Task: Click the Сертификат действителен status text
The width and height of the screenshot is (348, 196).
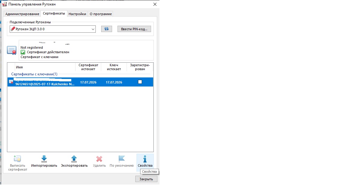Action: (x=48, y=52)
